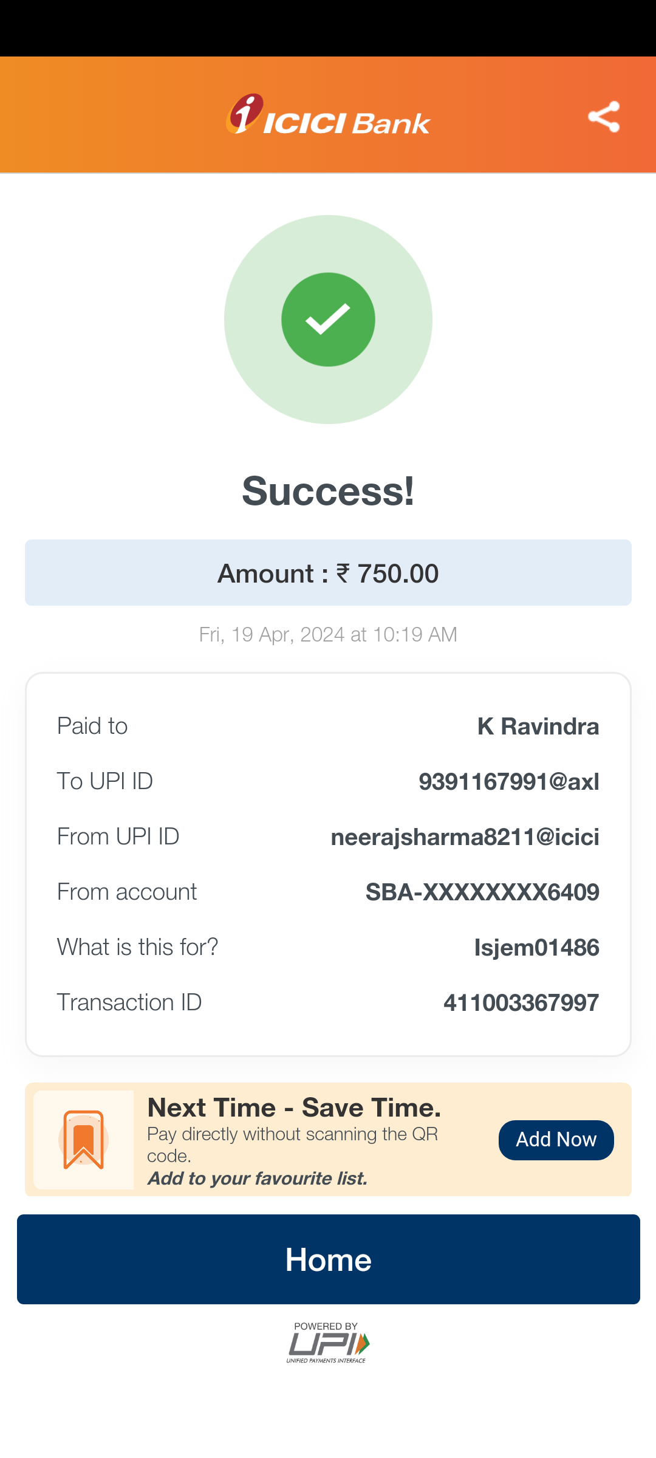
Task: Tap the share icon in header
Action: tap(604, 117)
